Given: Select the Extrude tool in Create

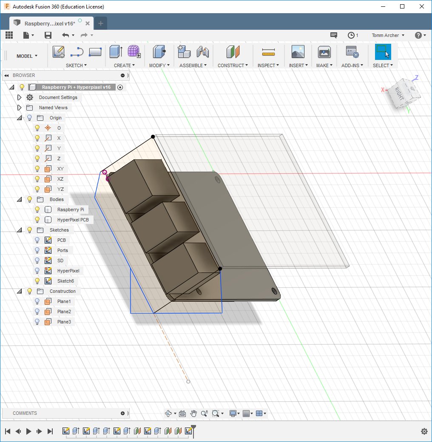Looking at the screenshot, I should (116, 51).
